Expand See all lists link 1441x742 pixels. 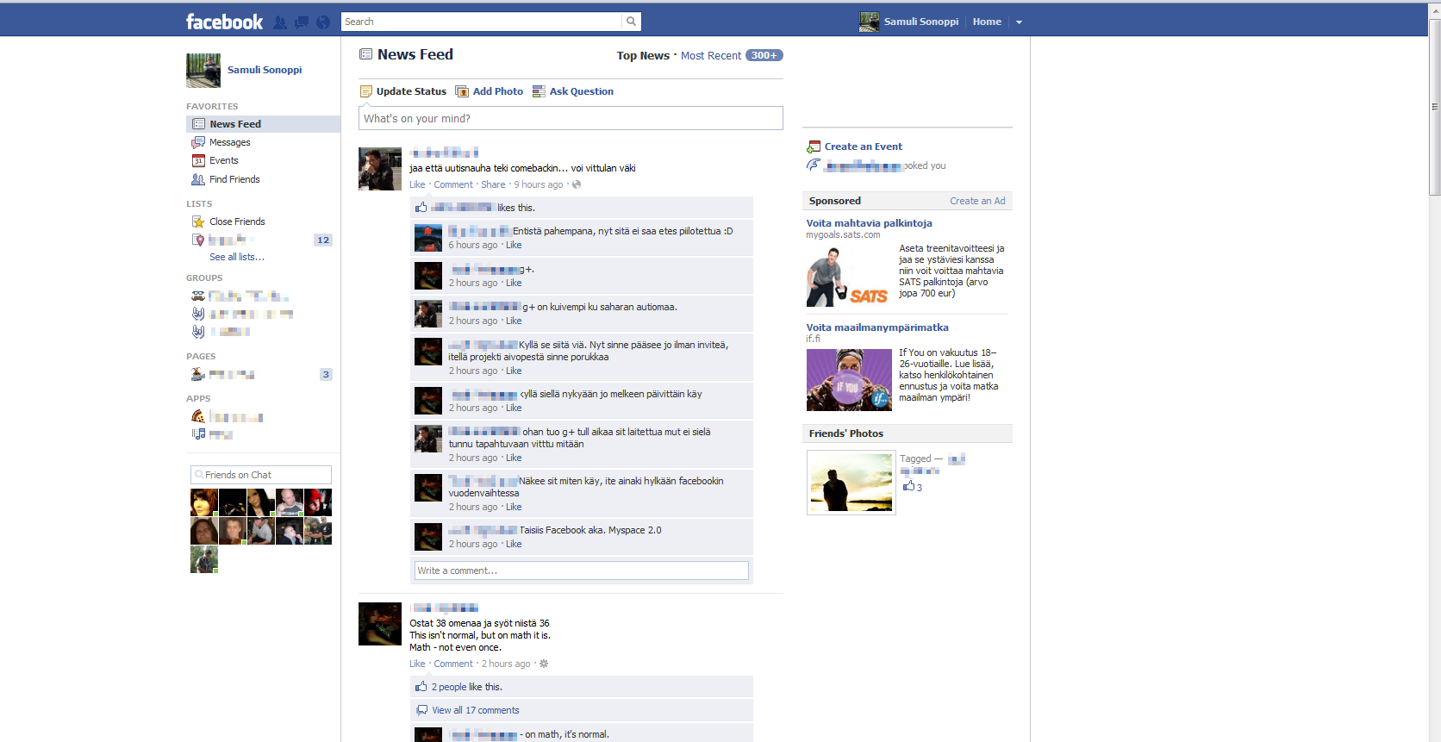tap(237, 257)
